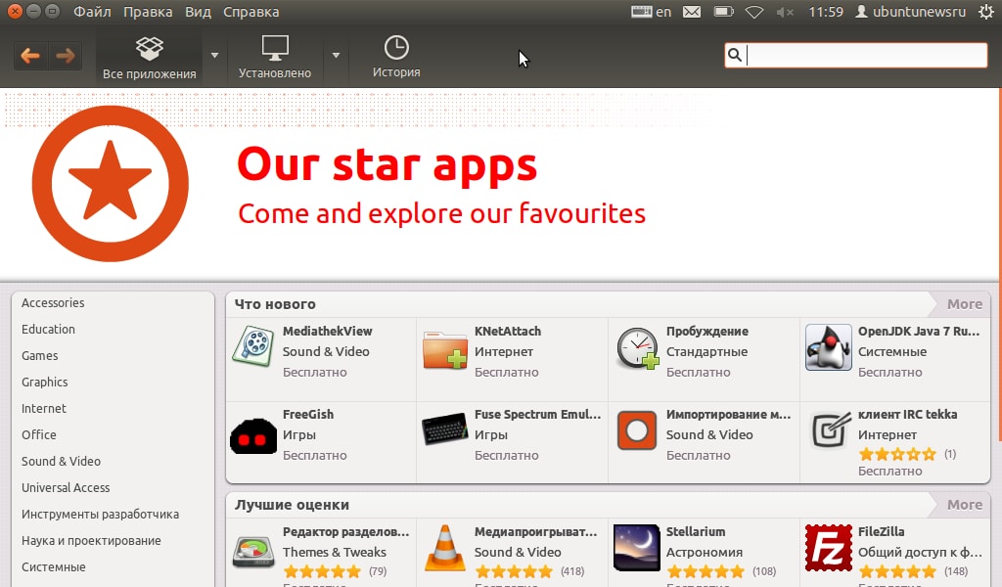Image resolution: width=1002 pixels, height=587 pixels.
Task: Select the Games category
Action: [x=39, y=356]
